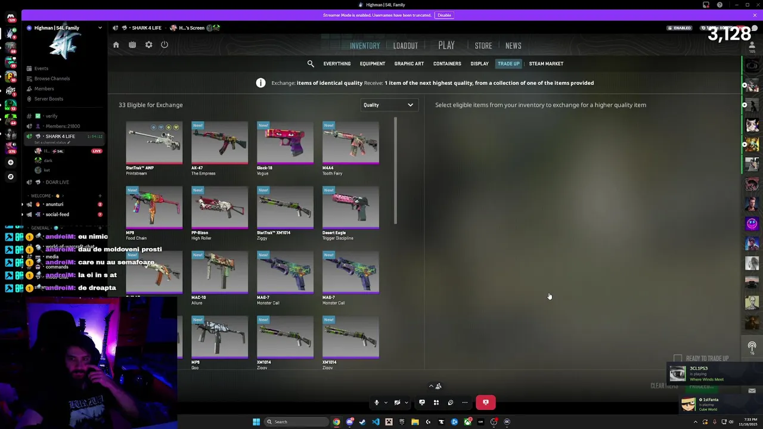Expand microphone options arrow in call bar
The height and width of the screenshot is (429, 763).
pyautogui.click(x=385, y=403)
